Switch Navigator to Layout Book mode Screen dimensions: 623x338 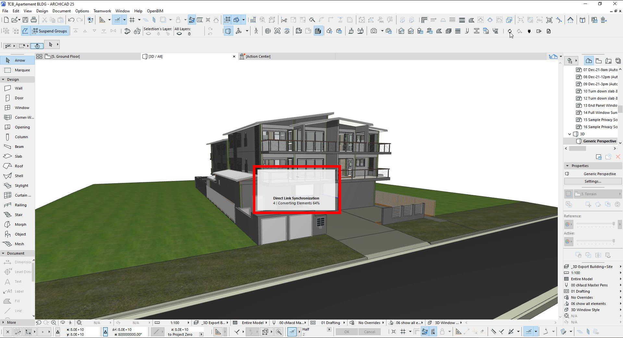608,61
